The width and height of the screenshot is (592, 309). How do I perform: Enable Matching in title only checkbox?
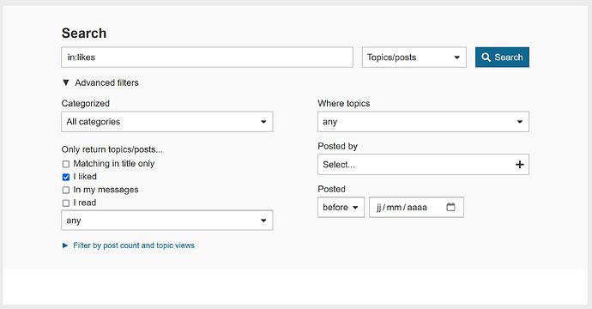(x=66, y=164)
